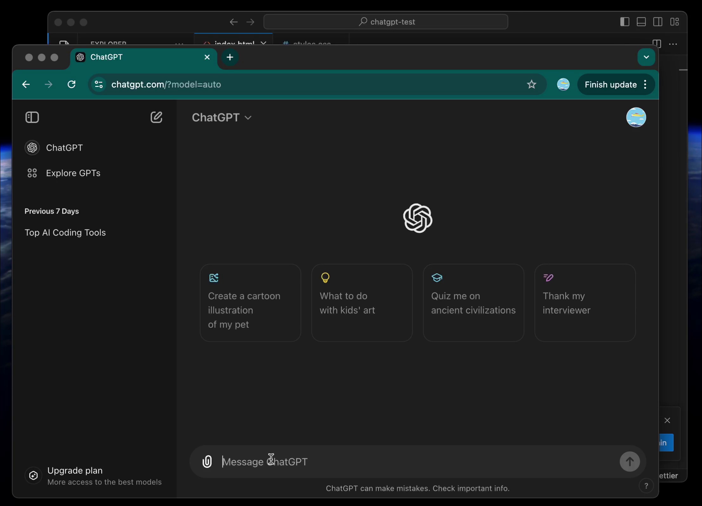Open Chrome three-dot menu

[645, 84]
